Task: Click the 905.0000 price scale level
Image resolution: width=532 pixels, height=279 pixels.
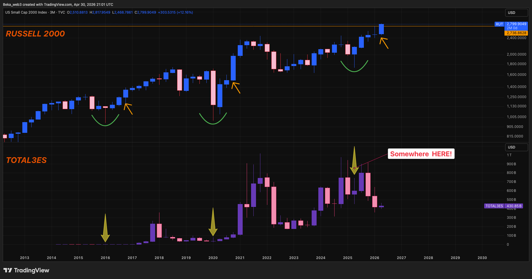Action: tap(515, 127)
